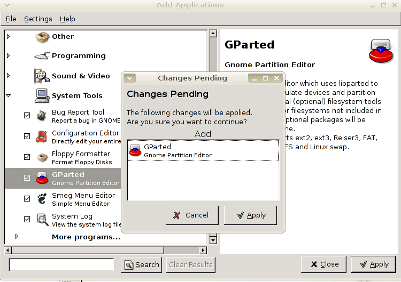The width and height of the screenshot is (401, 282).
Task: Click Close in Add Applications window
Action: (x=324, y=264)
